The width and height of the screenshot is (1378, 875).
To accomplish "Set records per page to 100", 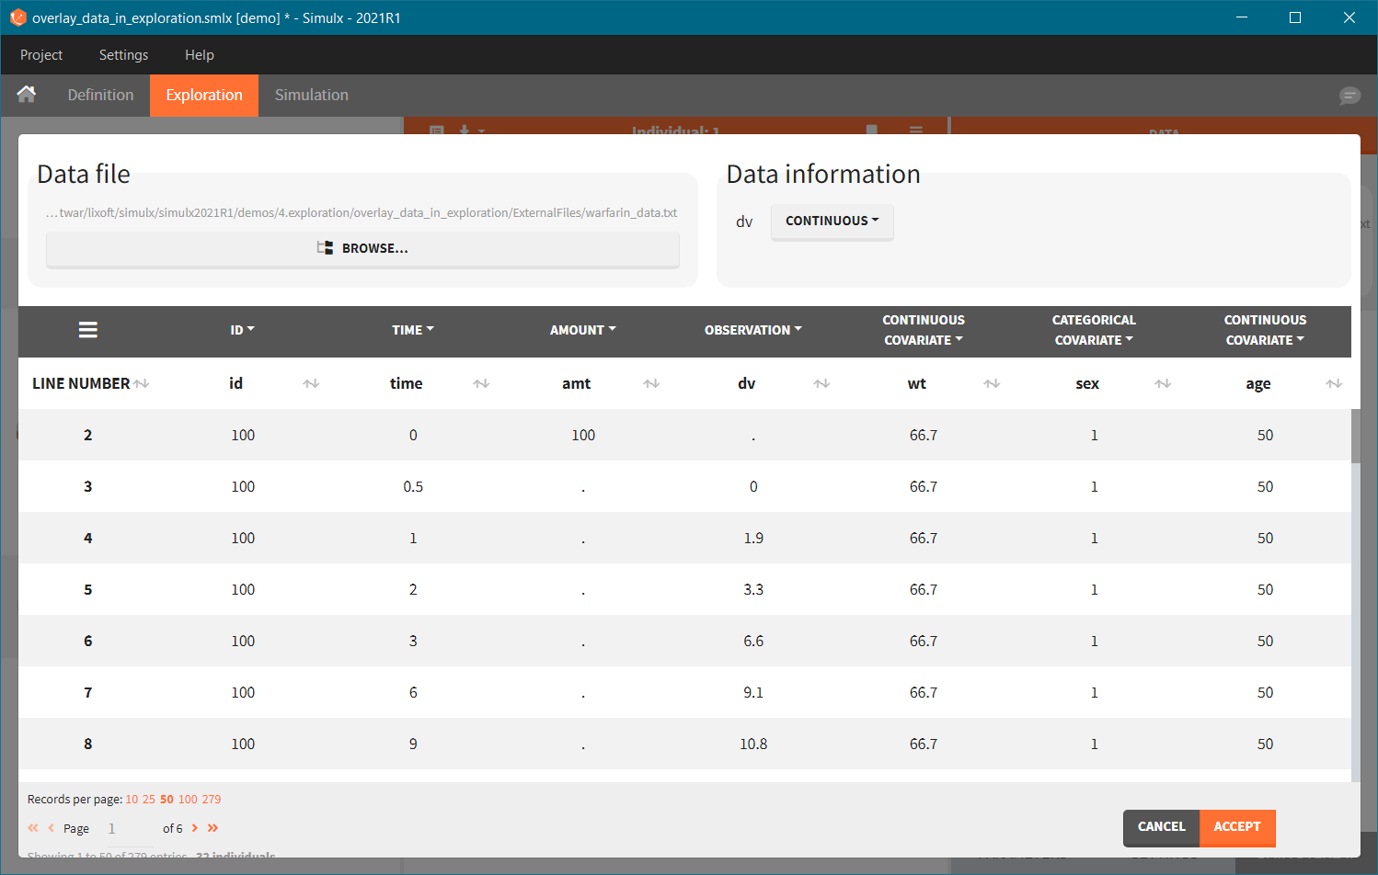I will click(x=188, y=799).
